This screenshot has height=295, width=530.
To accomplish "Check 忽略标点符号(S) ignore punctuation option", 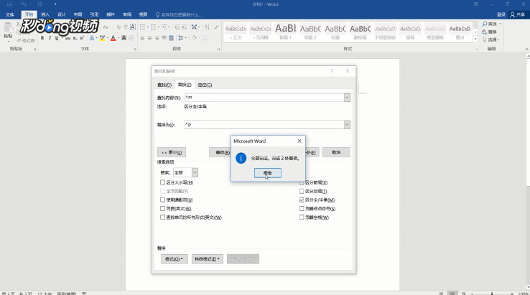I will [x=302, y=209].
